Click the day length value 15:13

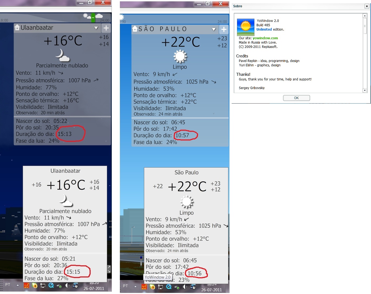click(65, 134)
